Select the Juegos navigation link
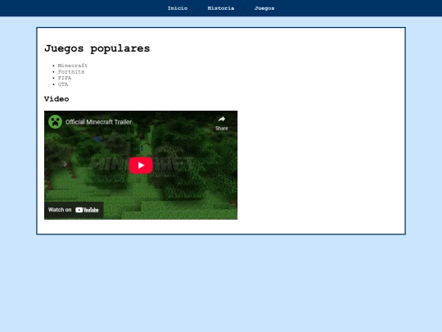Image resolution: width=442 pixels, height=332 pixels. [264, 8]
